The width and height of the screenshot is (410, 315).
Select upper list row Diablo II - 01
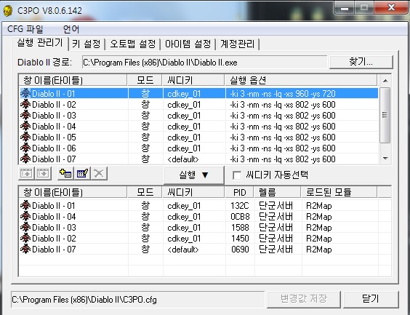(x=198, y=93)
